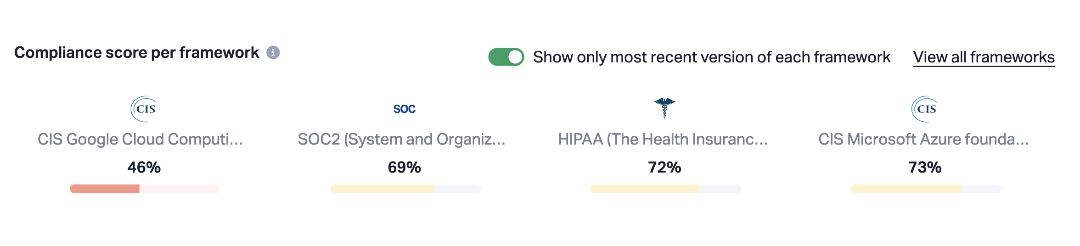The width and height of the screenshot is (1080, 246).
Task: Click the 73% compliance score value
Action: point(925,167)
